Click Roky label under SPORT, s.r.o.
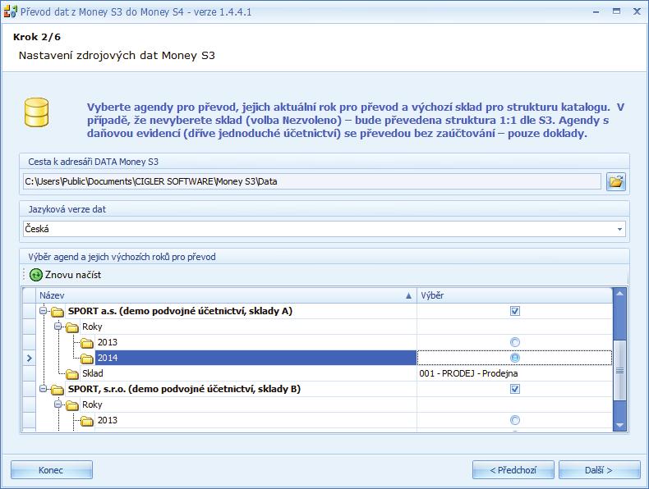The height and width of the screenshot is (489, 649). [x=92, y=404]
